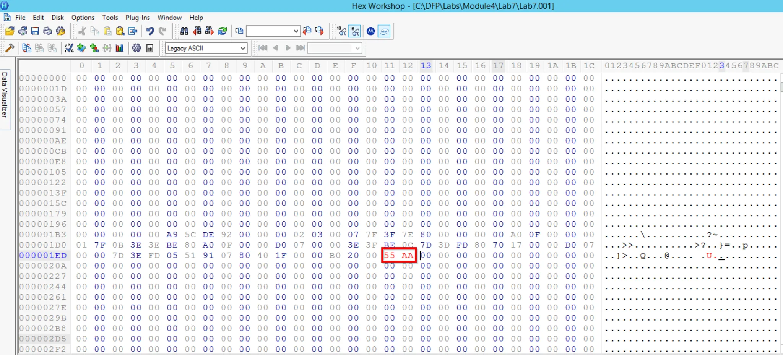Click the bar chart statistics icon

pos(120,48)
